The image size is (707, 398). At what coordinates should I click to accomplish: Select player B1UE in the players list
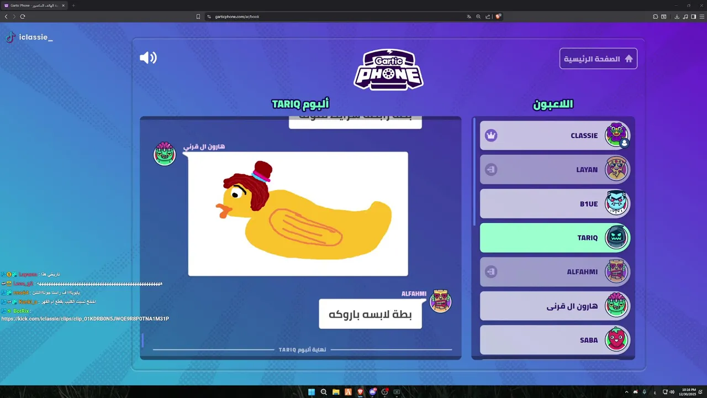(555, 203)
